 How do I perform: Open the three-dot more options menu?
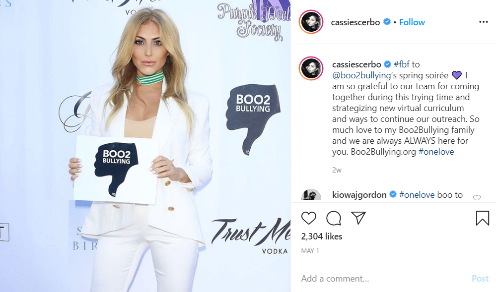tap(484, 22)
